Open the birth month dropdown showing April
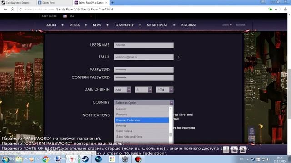 tap(122, 90)
